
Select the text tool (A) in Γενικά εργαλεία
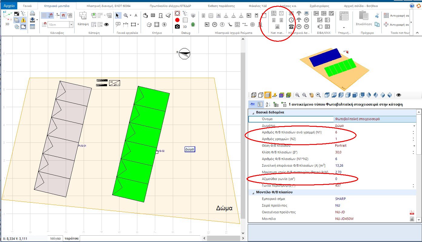click(136, 15)
